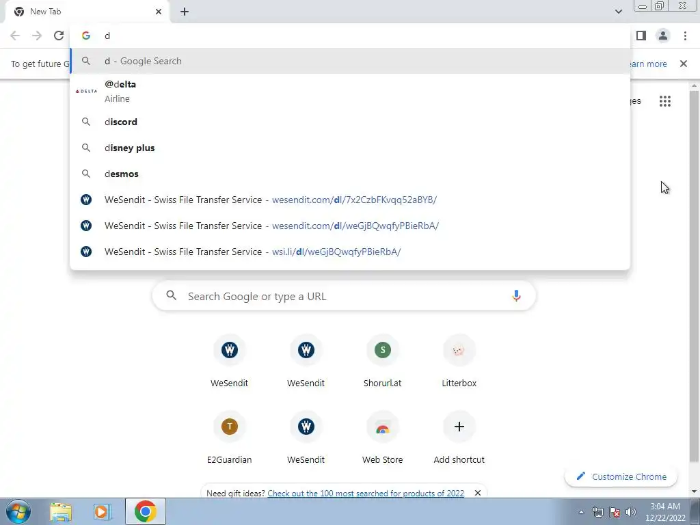This screenshot has width=700, height=525.
Task: Click the scrollbar down arrow
Action: click(x=694, y=492)
